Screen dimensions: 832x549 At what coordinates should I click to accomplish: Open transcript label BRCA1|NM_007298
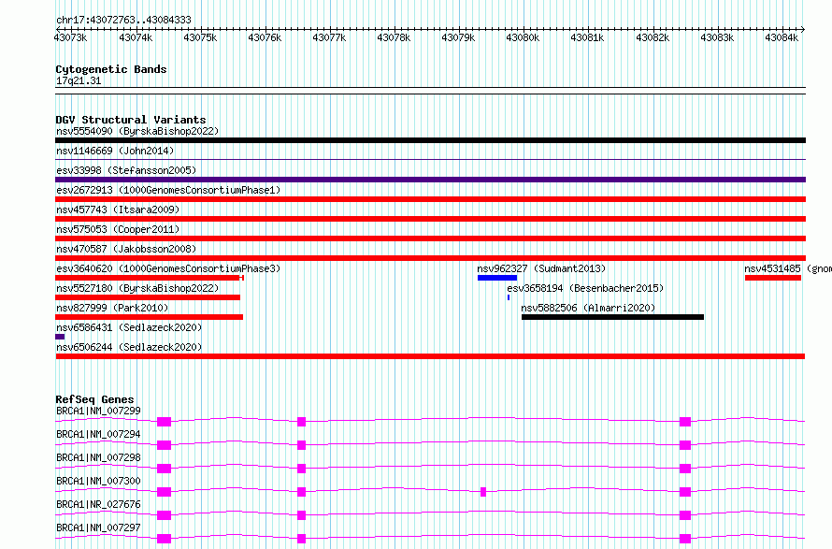[99, 457]
